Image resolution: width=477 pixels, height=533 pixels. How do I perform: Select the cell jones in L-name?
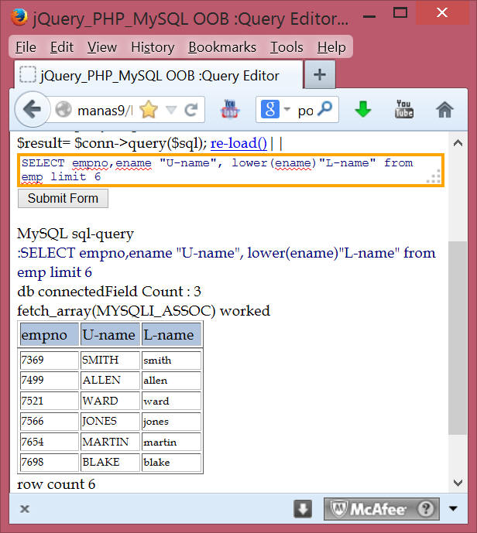(171, 422)
